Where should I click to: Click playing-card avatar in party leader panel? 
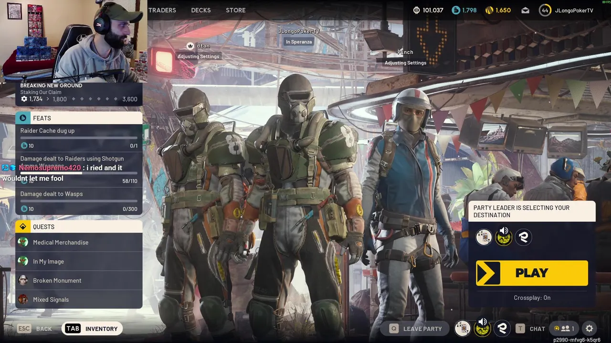pyautogui.click(x=484, y=237)
